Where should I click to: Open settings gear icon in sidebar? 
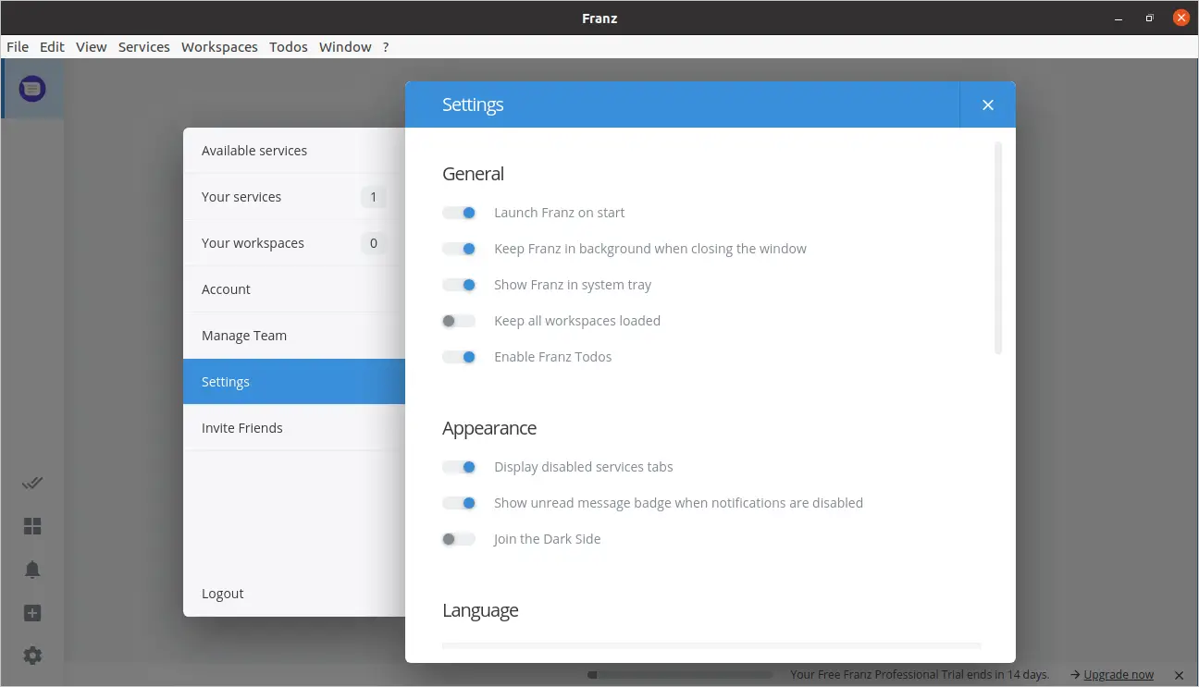pos(32,656)
